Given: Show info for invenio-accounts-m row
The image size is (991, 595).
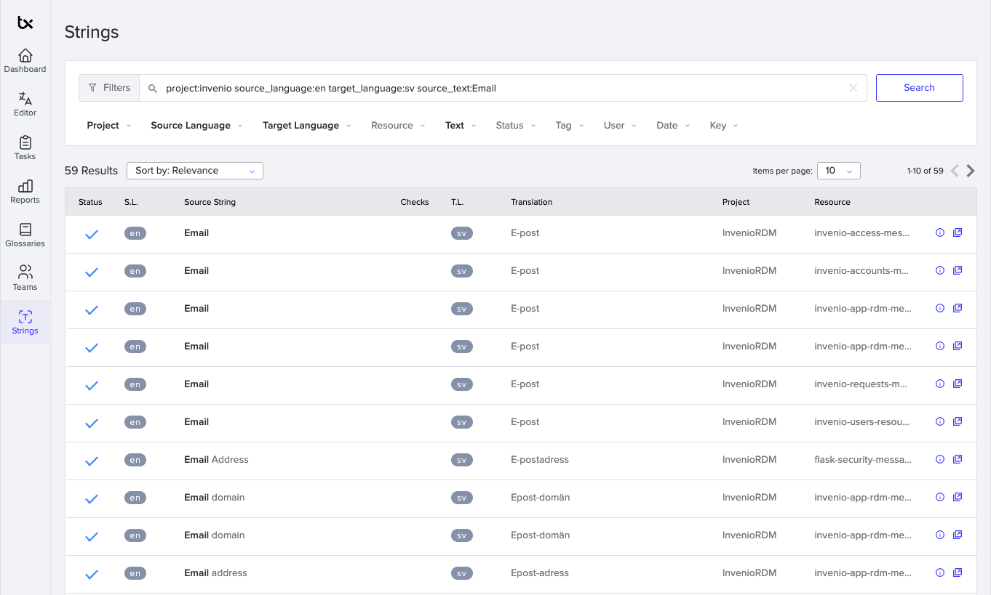Looking at the screenshot, I should pyautogui.click(x=939, y=270).
